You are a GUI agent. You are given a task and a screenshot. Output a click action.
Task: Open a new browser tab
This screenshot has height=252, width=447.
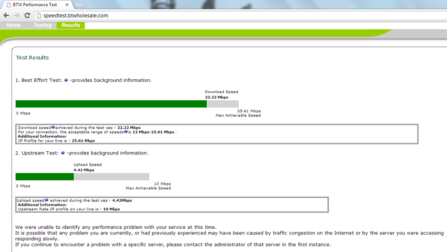[x=79, y=5]
